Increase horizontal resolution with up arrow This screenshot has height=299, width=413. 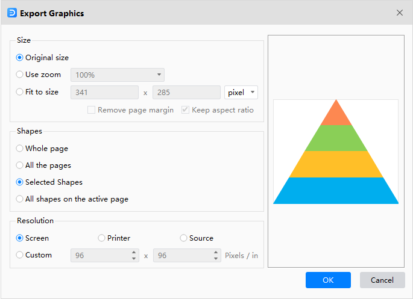134,253
